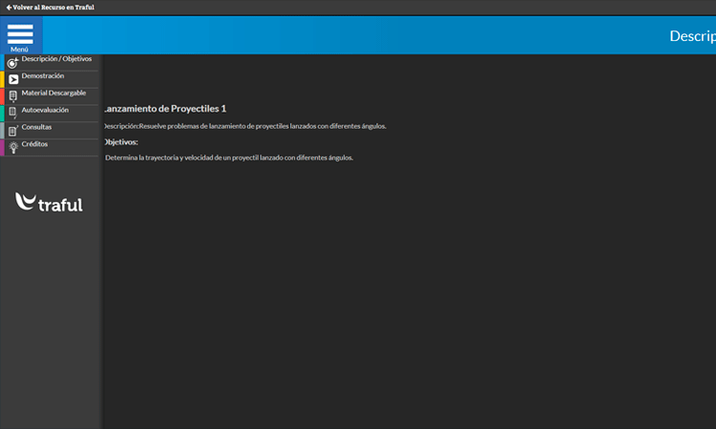Click the note icon beside Consultas
The height and width of the screenshot is (429, 716).
[12, 131]
